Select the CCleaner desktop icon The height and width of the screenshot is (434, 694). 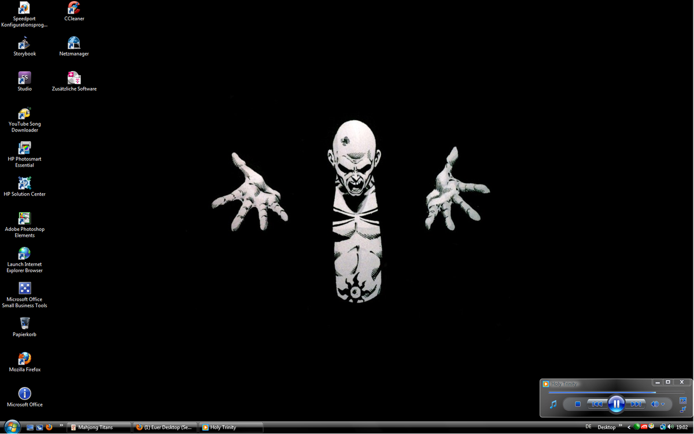[74, 12]
